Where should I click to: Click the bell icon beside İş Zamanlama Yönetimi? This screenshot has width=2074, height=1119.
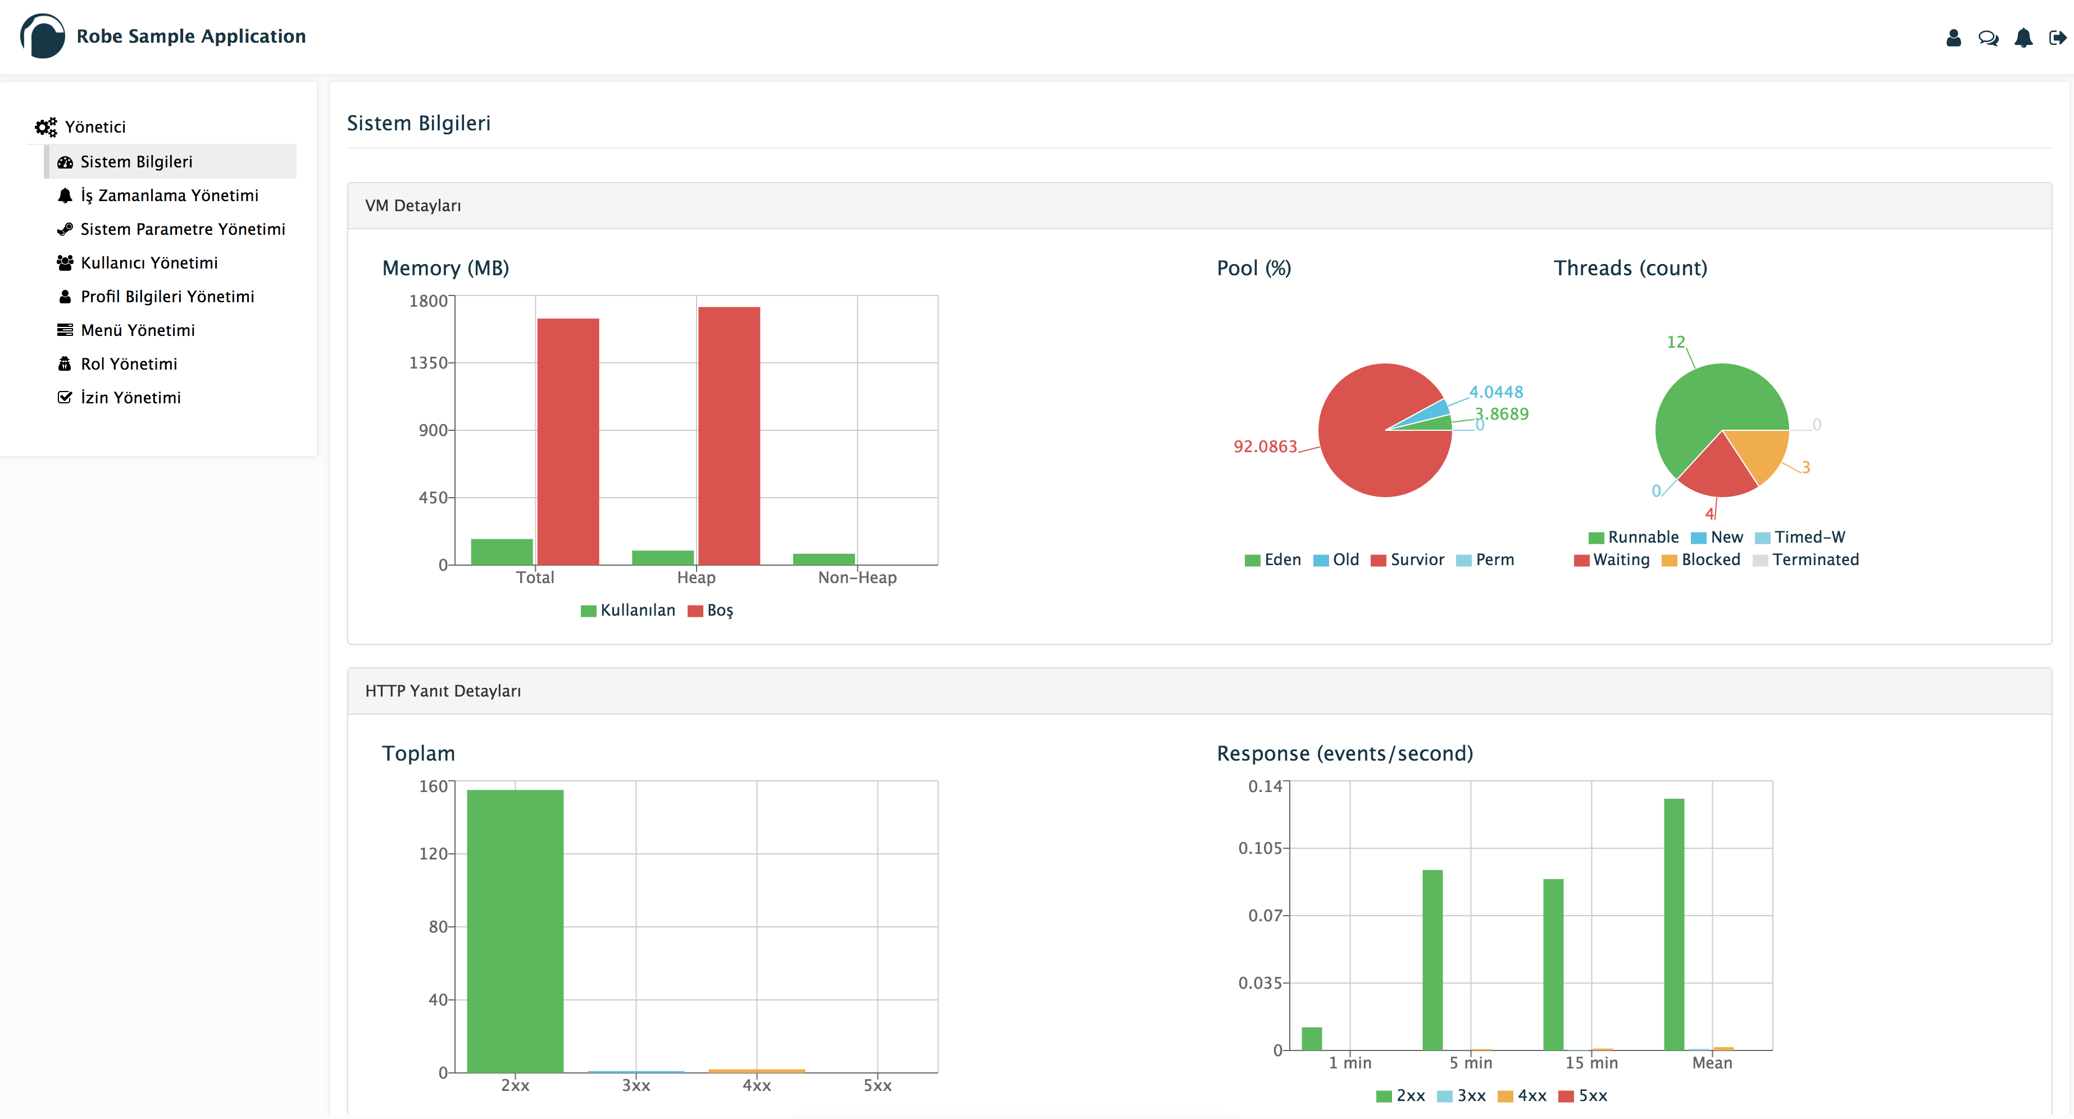[x=65, y=195]
